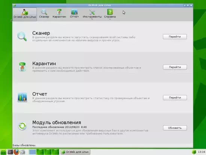Open the green start menu icon in taskbar
Image resolution: width=206 pixels, height=155 pixels.
point(3,152)
